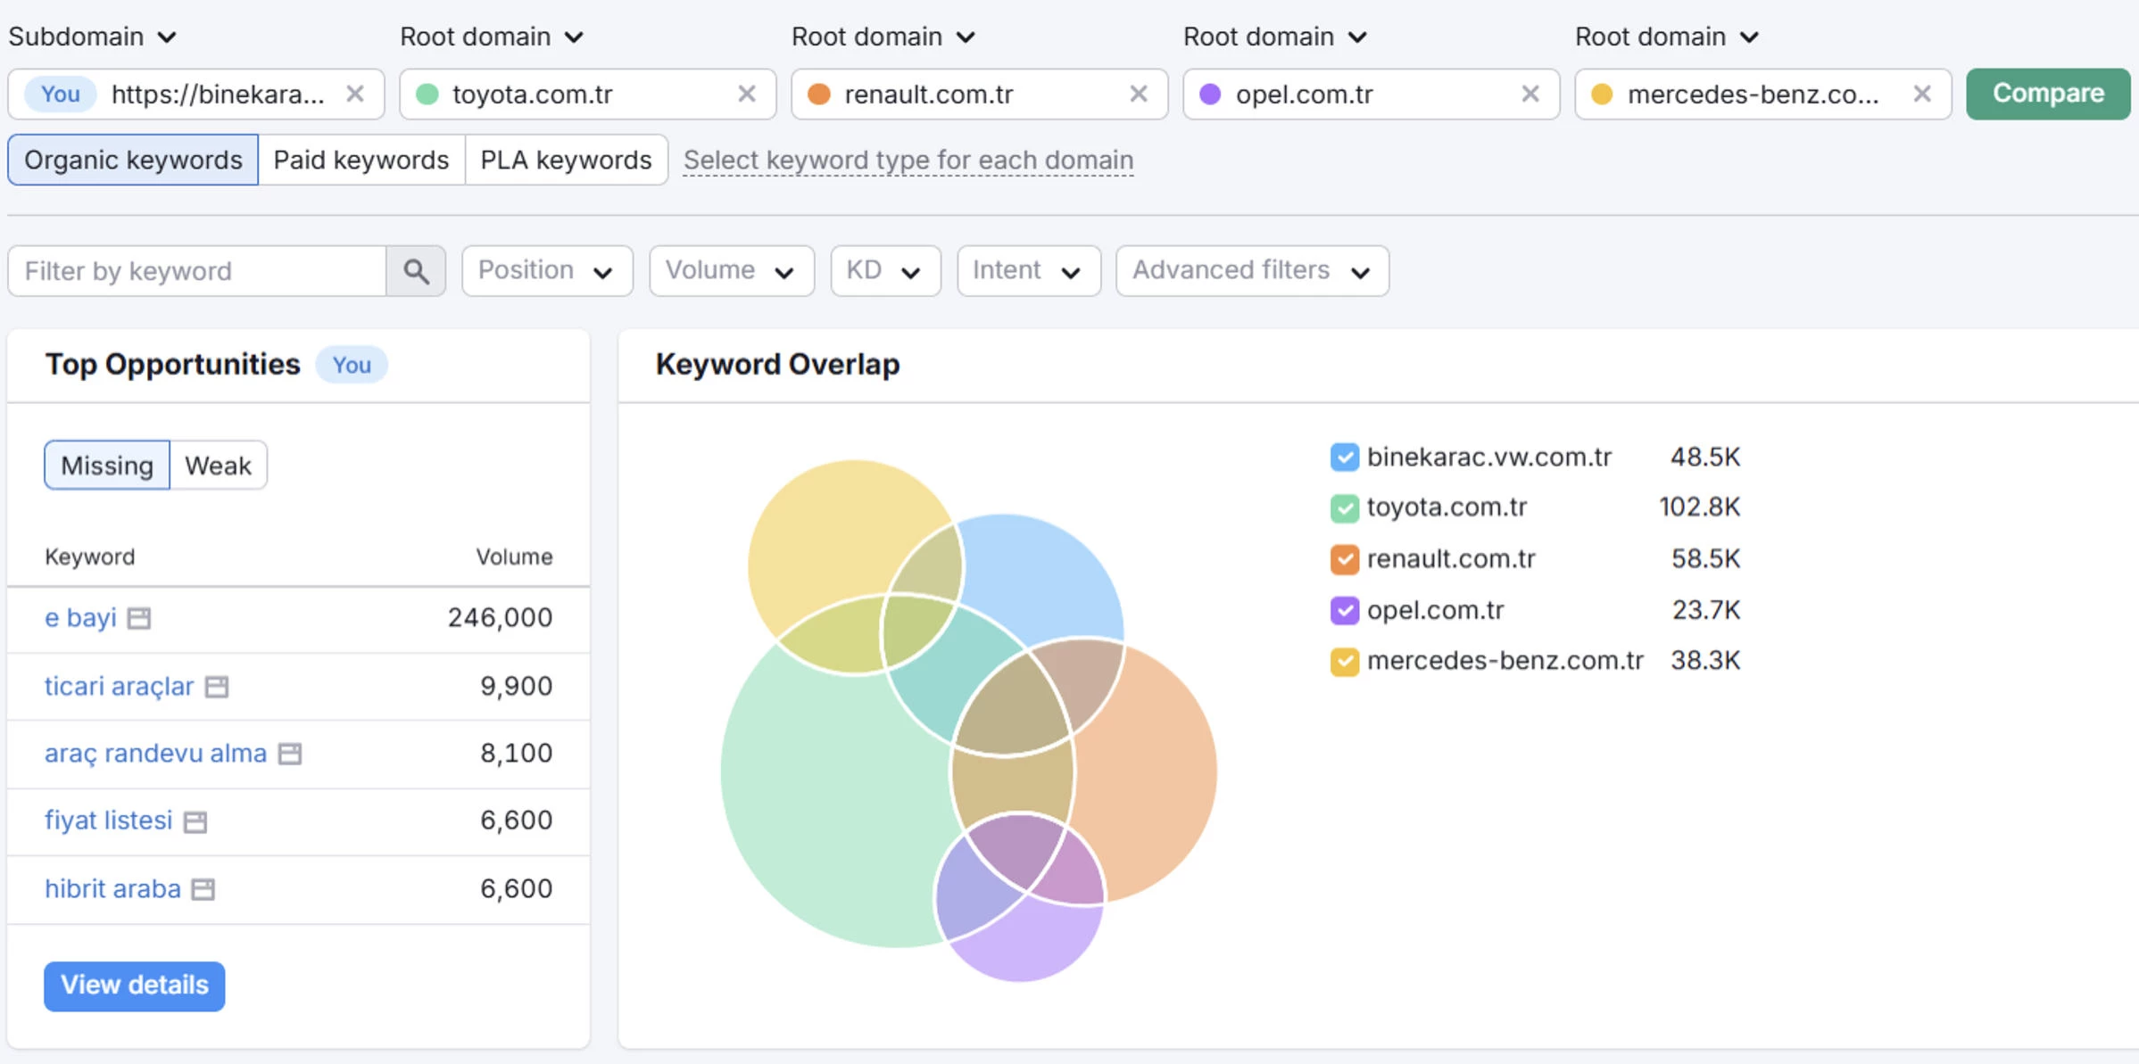Viewport: 2139px width, 1064px height.
Task: Click the Filter by keyword input
Action: pos(197,271)
